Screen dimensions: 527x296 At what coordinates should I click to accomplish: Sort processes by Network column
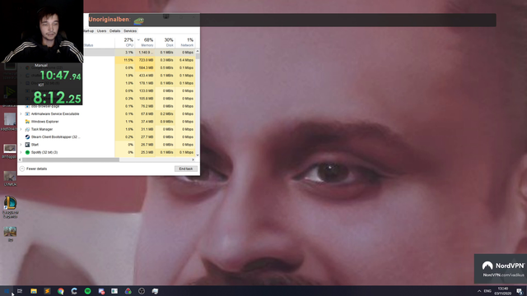[x=184, y=42]
